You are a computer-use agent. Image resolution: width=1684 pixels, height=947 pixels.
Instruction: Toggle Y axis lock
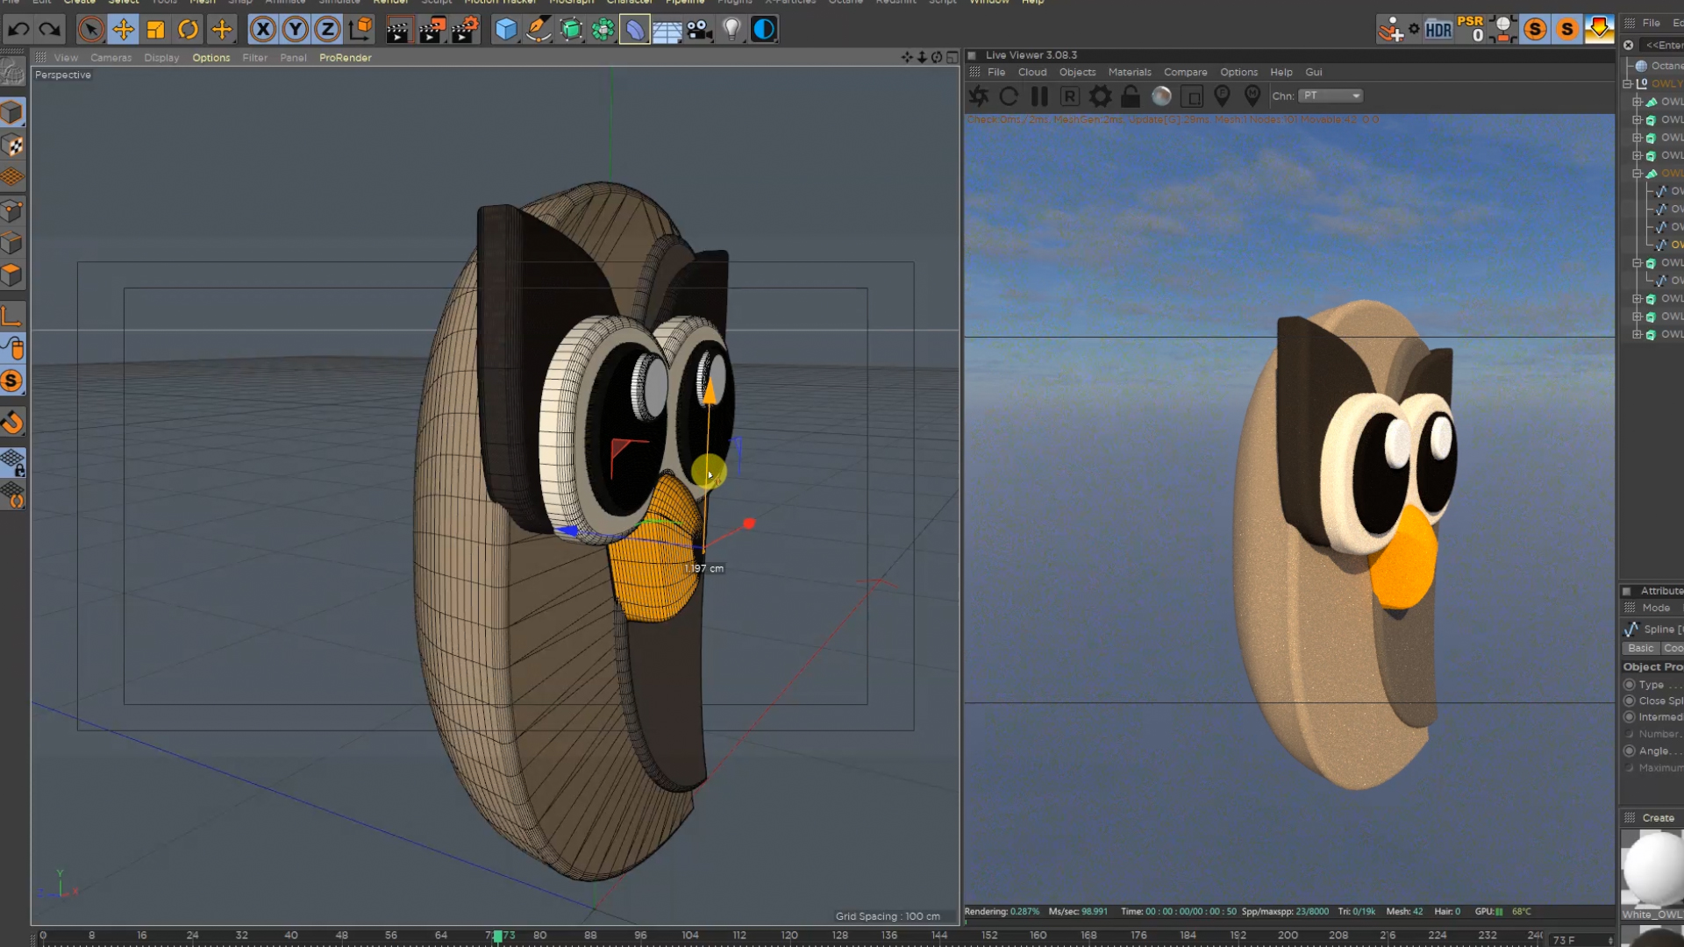tap(296, 30)
